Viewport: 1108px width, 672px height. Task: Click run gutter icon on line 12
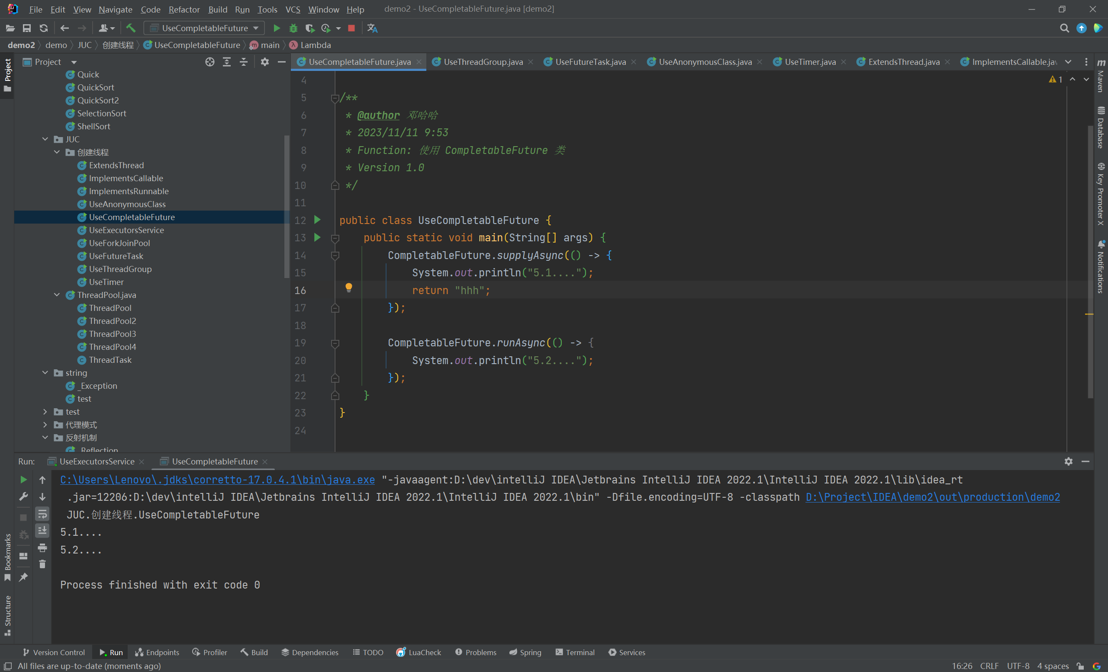click(318, 220)
